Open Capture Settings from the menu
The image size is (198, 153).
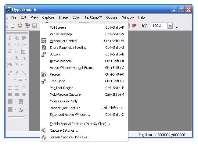click(84, 130)
